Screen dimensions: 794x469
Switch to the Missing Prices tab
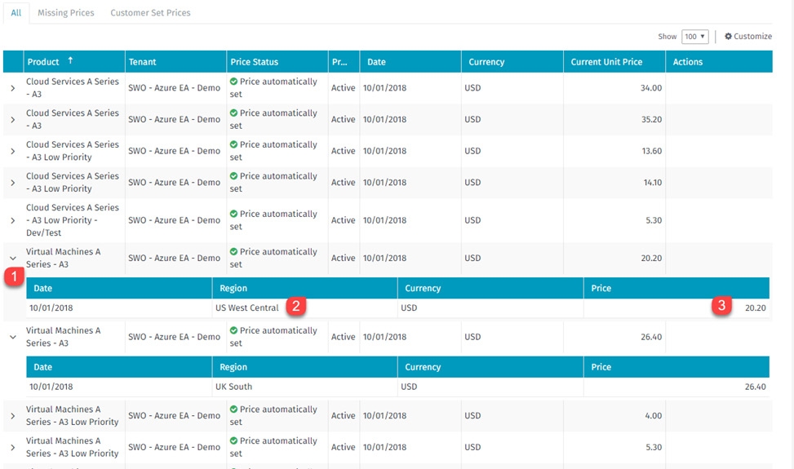pos(65,13)
